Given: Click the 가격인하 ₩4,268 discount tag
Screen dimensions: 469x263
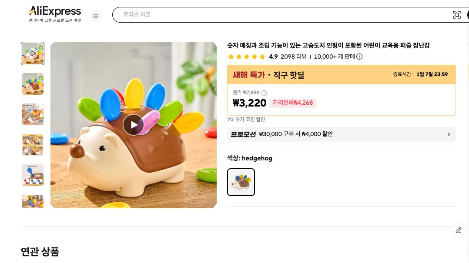Looking at the screenshot, I should [x=292, y=103].
